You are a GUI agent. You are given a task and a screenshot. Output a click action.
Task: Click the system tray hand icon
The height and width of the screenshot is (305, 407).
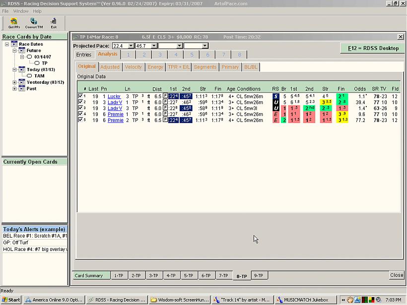tap(350, 300)
